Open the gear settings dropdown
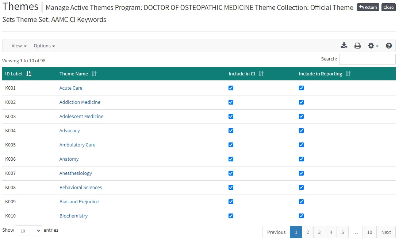399x243 pixels. [x=373, y=46]
